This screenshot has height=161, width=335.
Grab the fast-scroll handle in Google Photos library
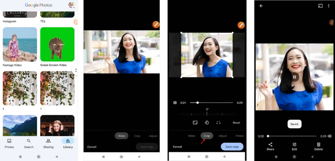76,70
